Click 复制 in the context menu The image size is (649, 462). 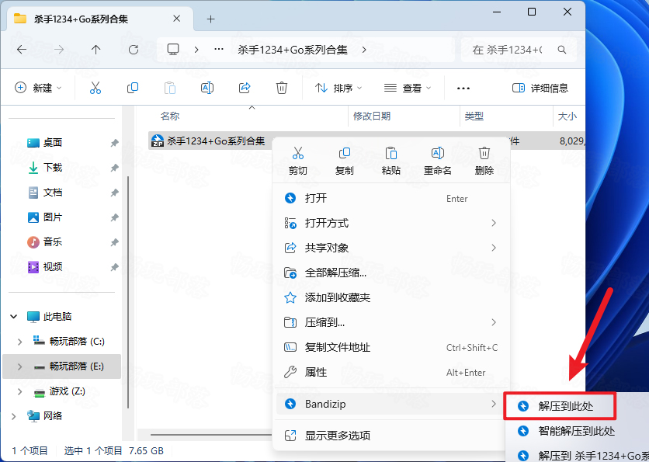click(344, 161)
